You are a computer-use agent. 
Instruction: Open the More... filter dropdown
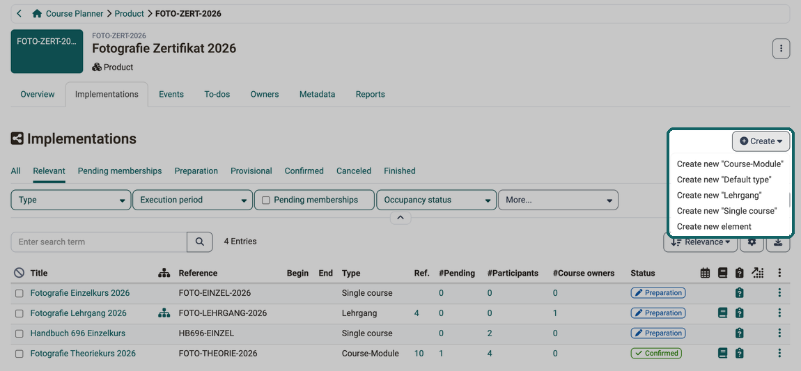click(558, 200)
